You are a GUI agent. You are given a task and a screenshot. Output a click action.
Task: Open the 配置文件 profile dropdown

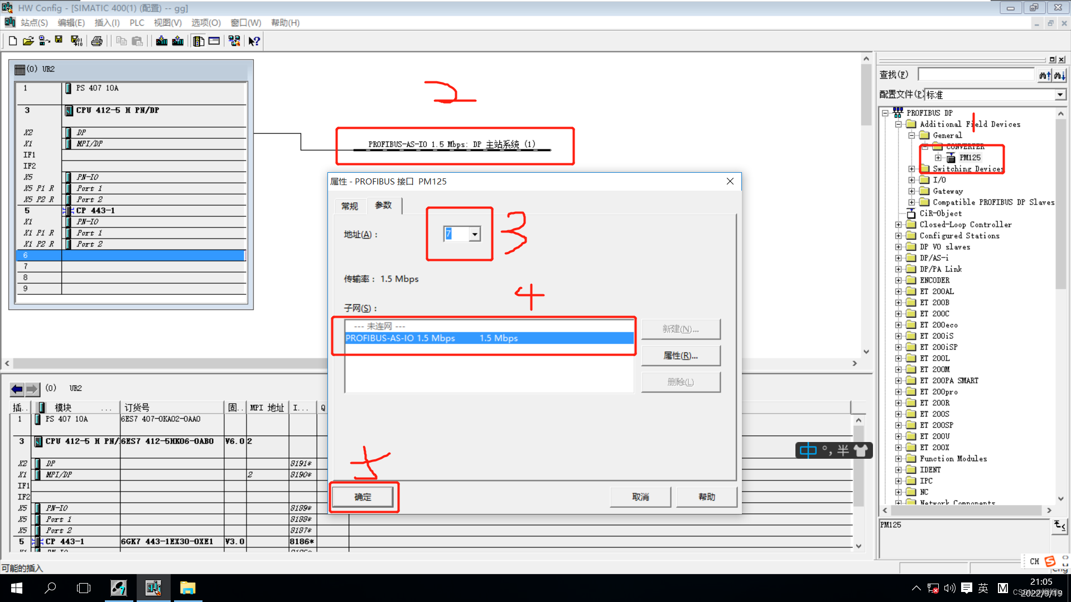(x=1060, y=95)
